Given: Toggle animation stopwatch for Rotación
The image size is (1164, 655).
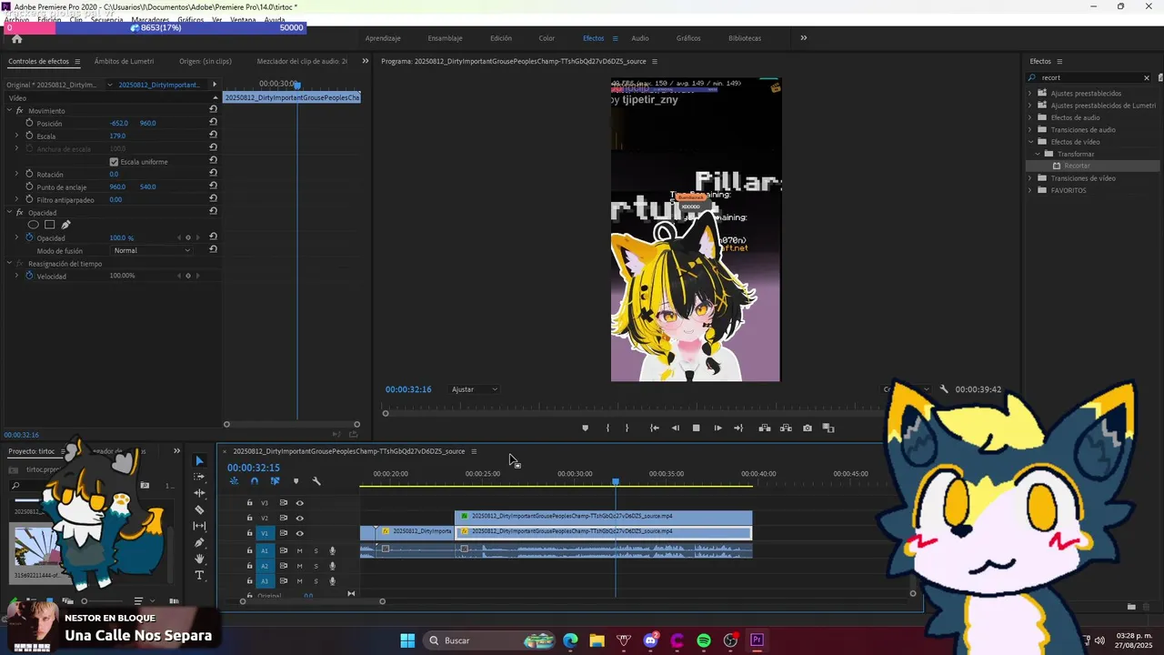Looking at the screenshot, I should pyautogui.click(x=29, y=174).
